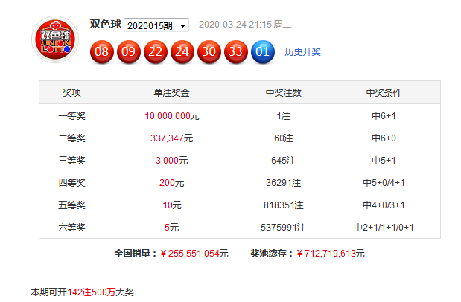This screenshot has width=461, height=302.
Task: Click the 5375991注 winner count
Action: tap(284, 228)
